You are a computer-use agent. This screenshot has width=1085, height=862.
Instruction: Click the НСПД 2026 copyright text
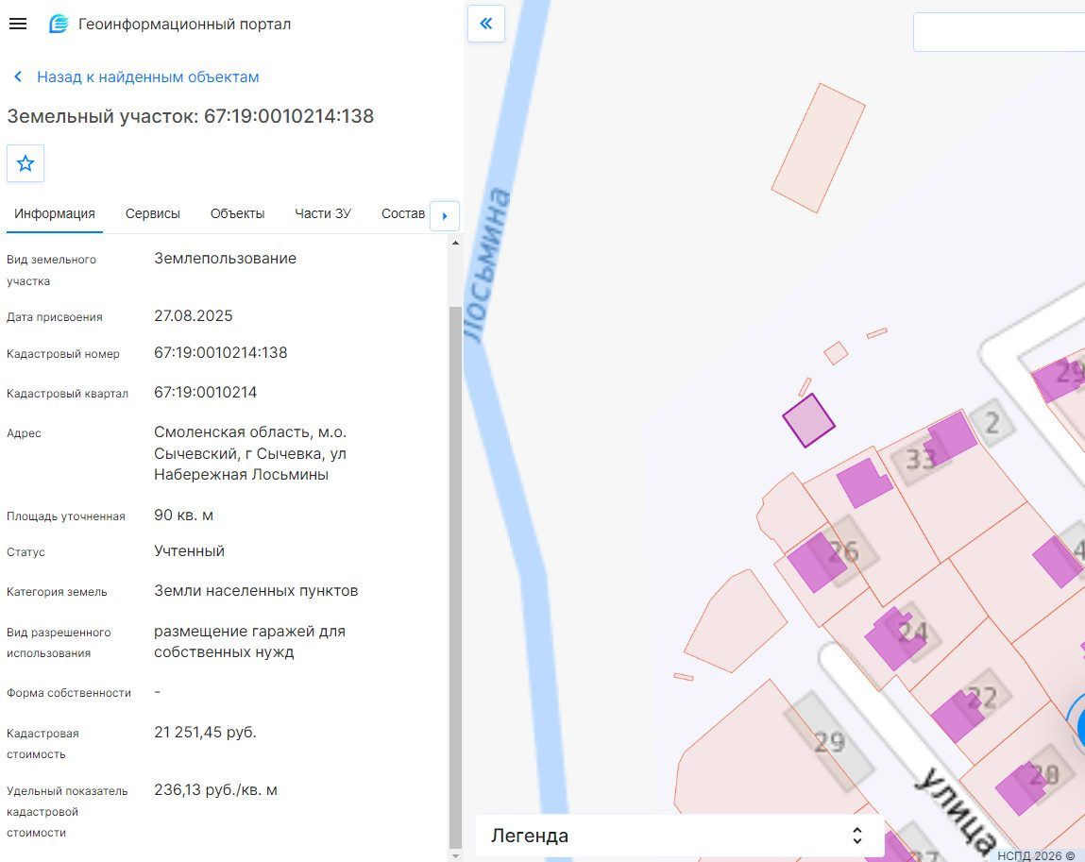1036,855
